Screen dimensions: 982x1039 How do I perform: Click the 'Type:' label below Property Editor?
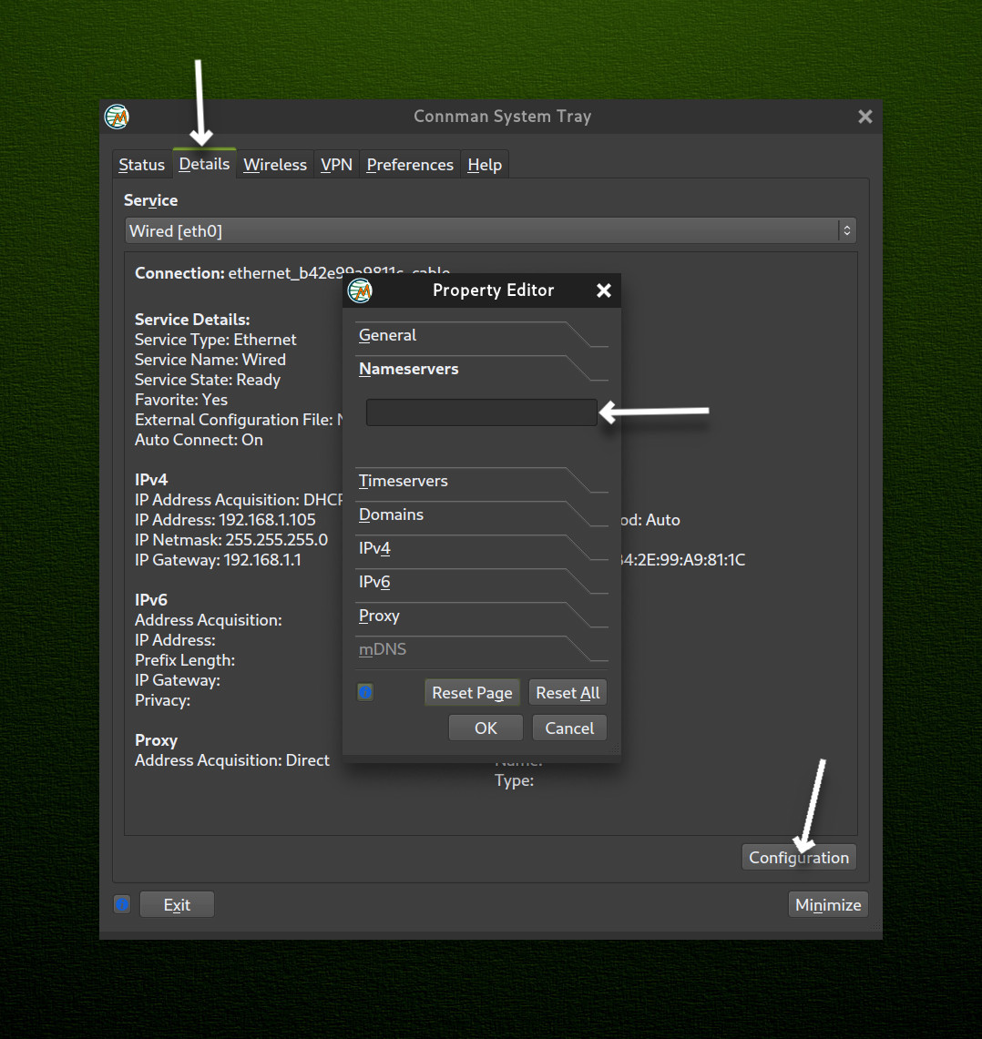(x=514, y=779)
